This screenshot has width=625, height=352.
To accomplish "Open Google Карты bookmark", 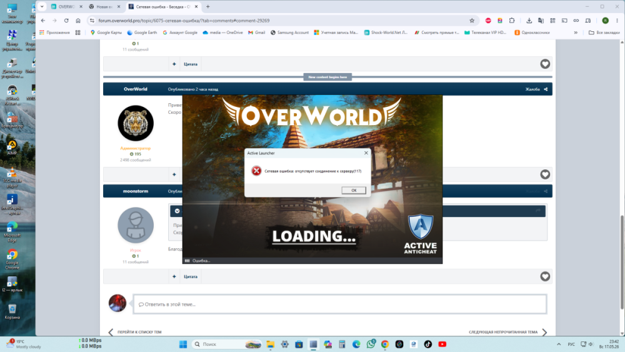I will pos(106,33).
